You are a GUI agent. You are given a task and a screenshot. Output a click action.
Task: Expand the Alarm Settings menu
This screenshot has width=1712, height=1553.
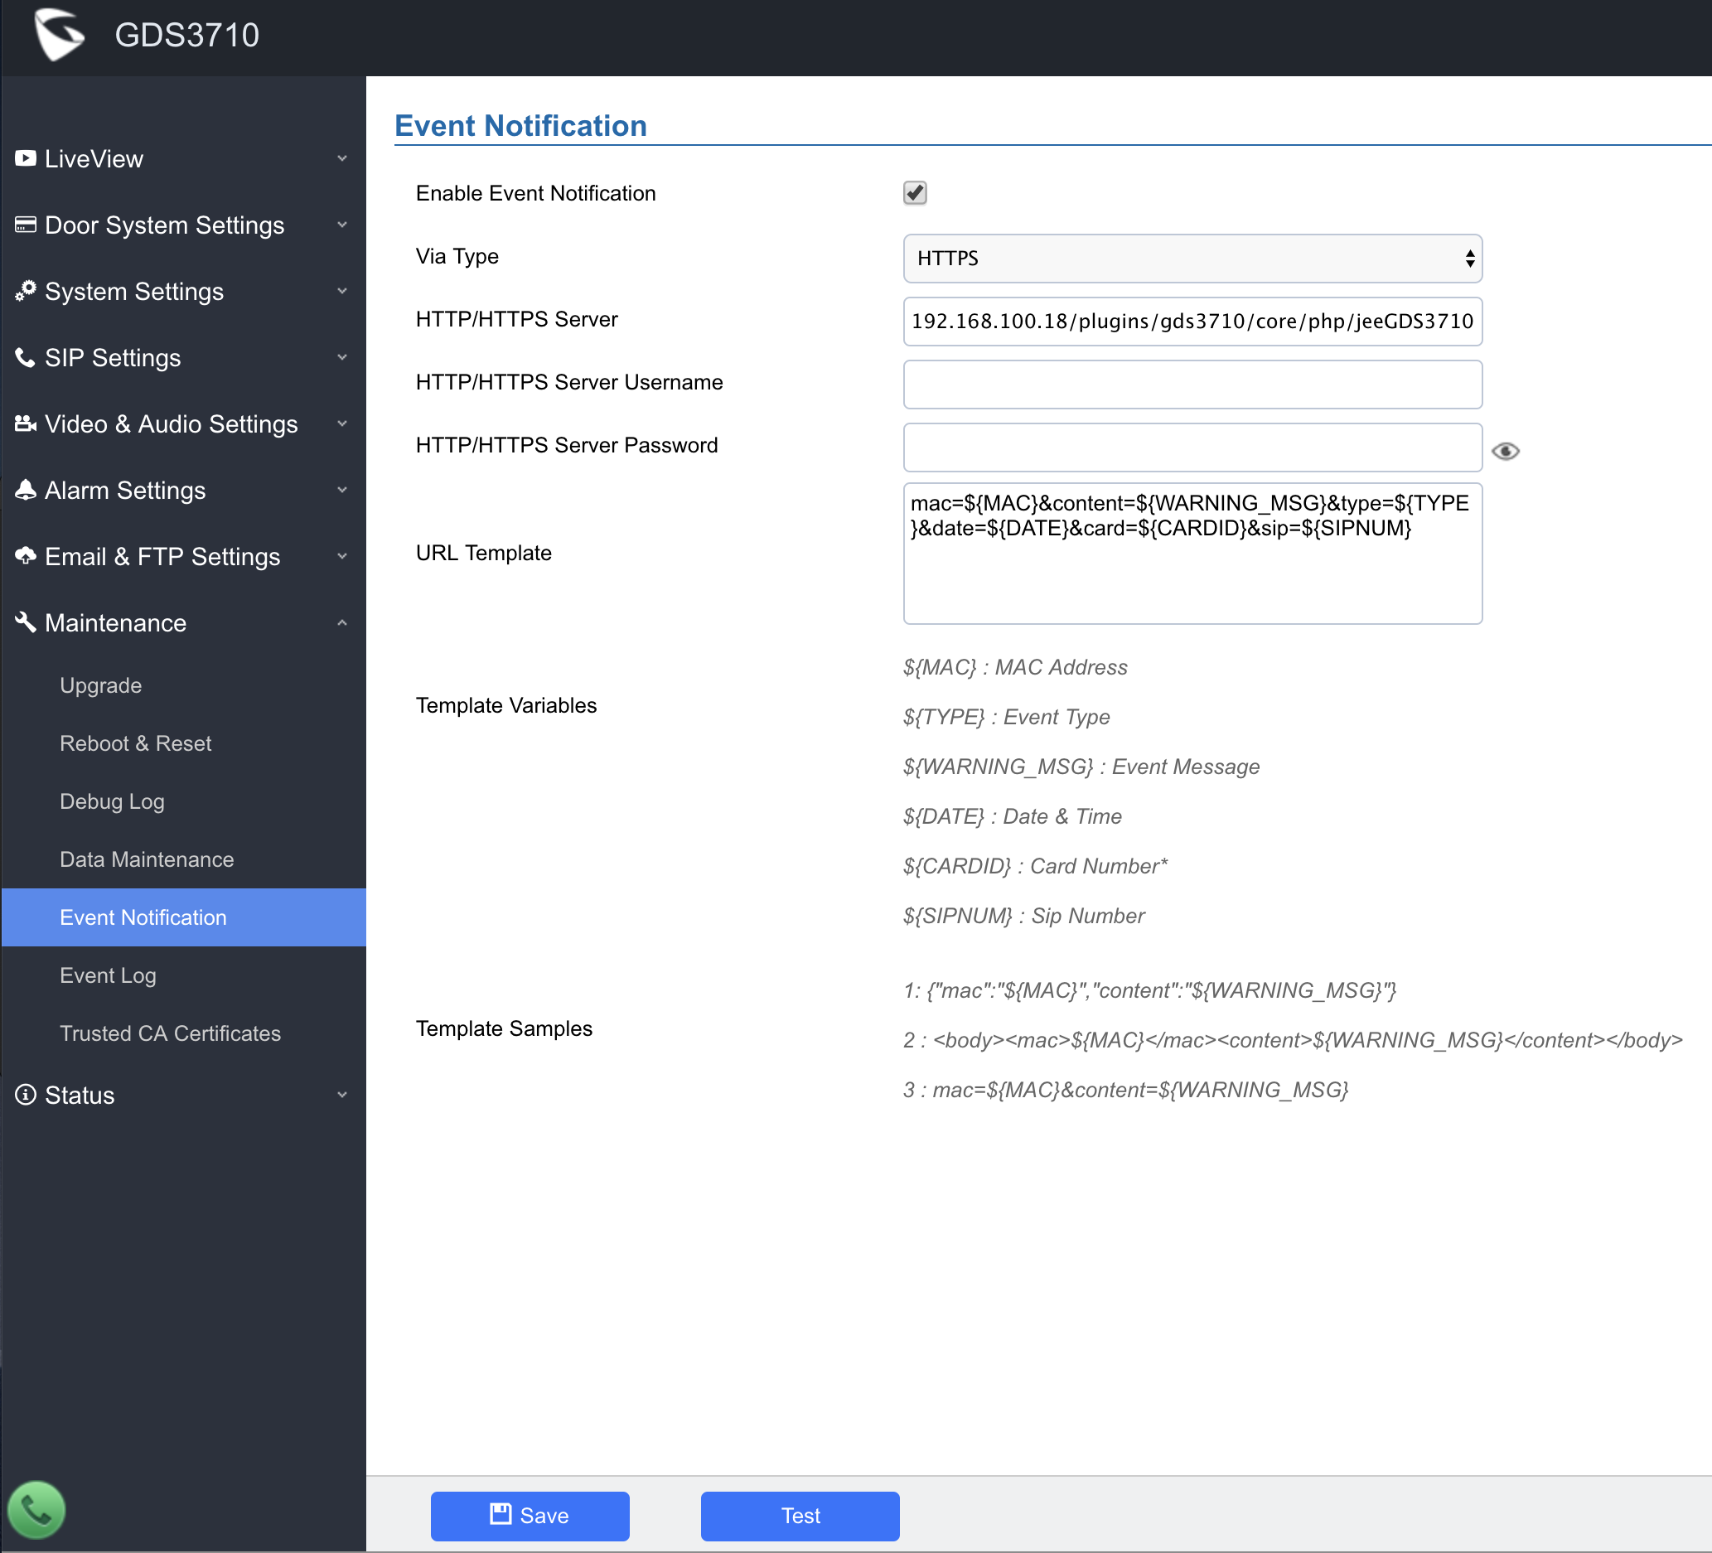[x=179, y=489]
